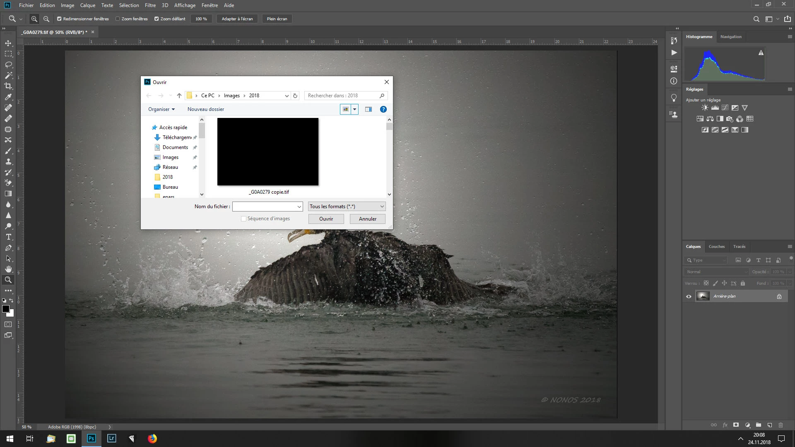Open the view options dropdown arrow
This screenshot has width=795, height=447.
pyautogui.click(x=354, y=109)
